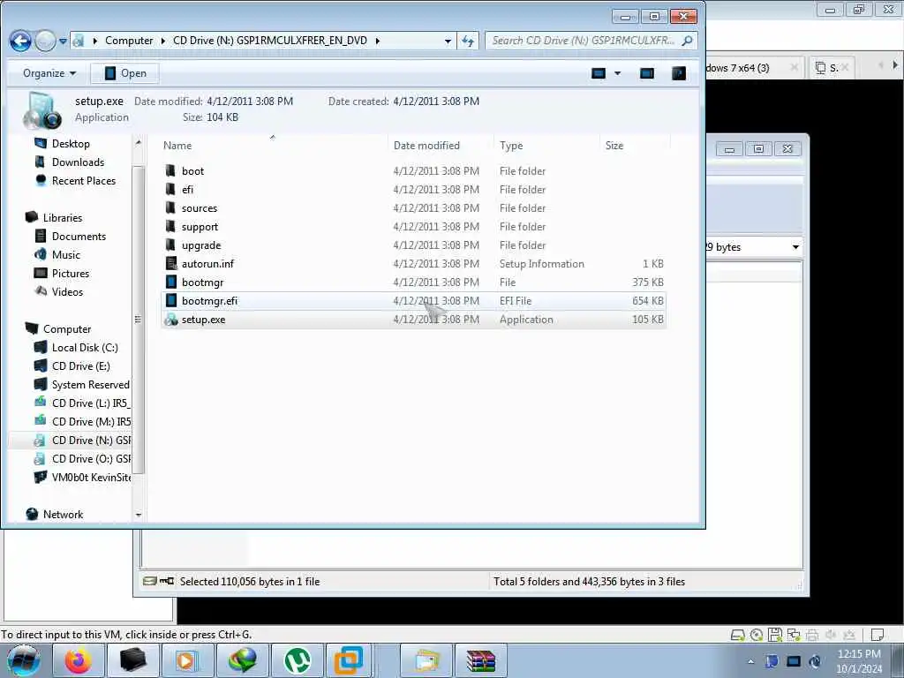Toggle the preview pane icon
This screenshot has height=678, width=904.
[647, 73]
